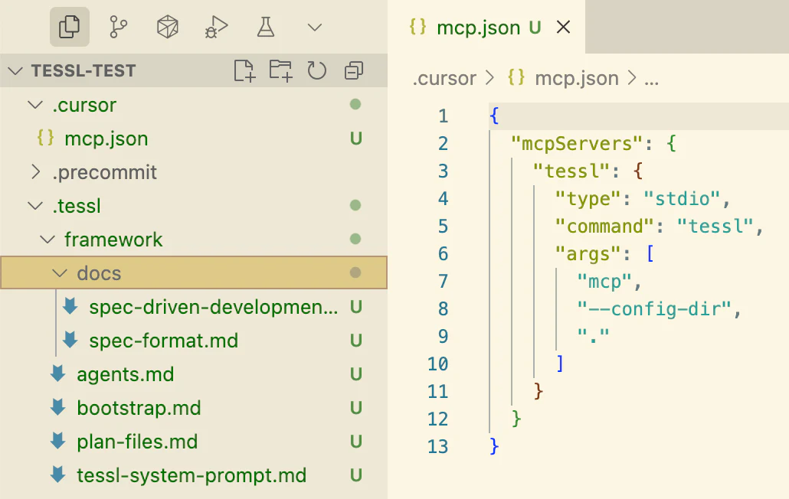Collapse the .cursor folder
The height and width of the screenshot is (499, 789).
(34, 105)
